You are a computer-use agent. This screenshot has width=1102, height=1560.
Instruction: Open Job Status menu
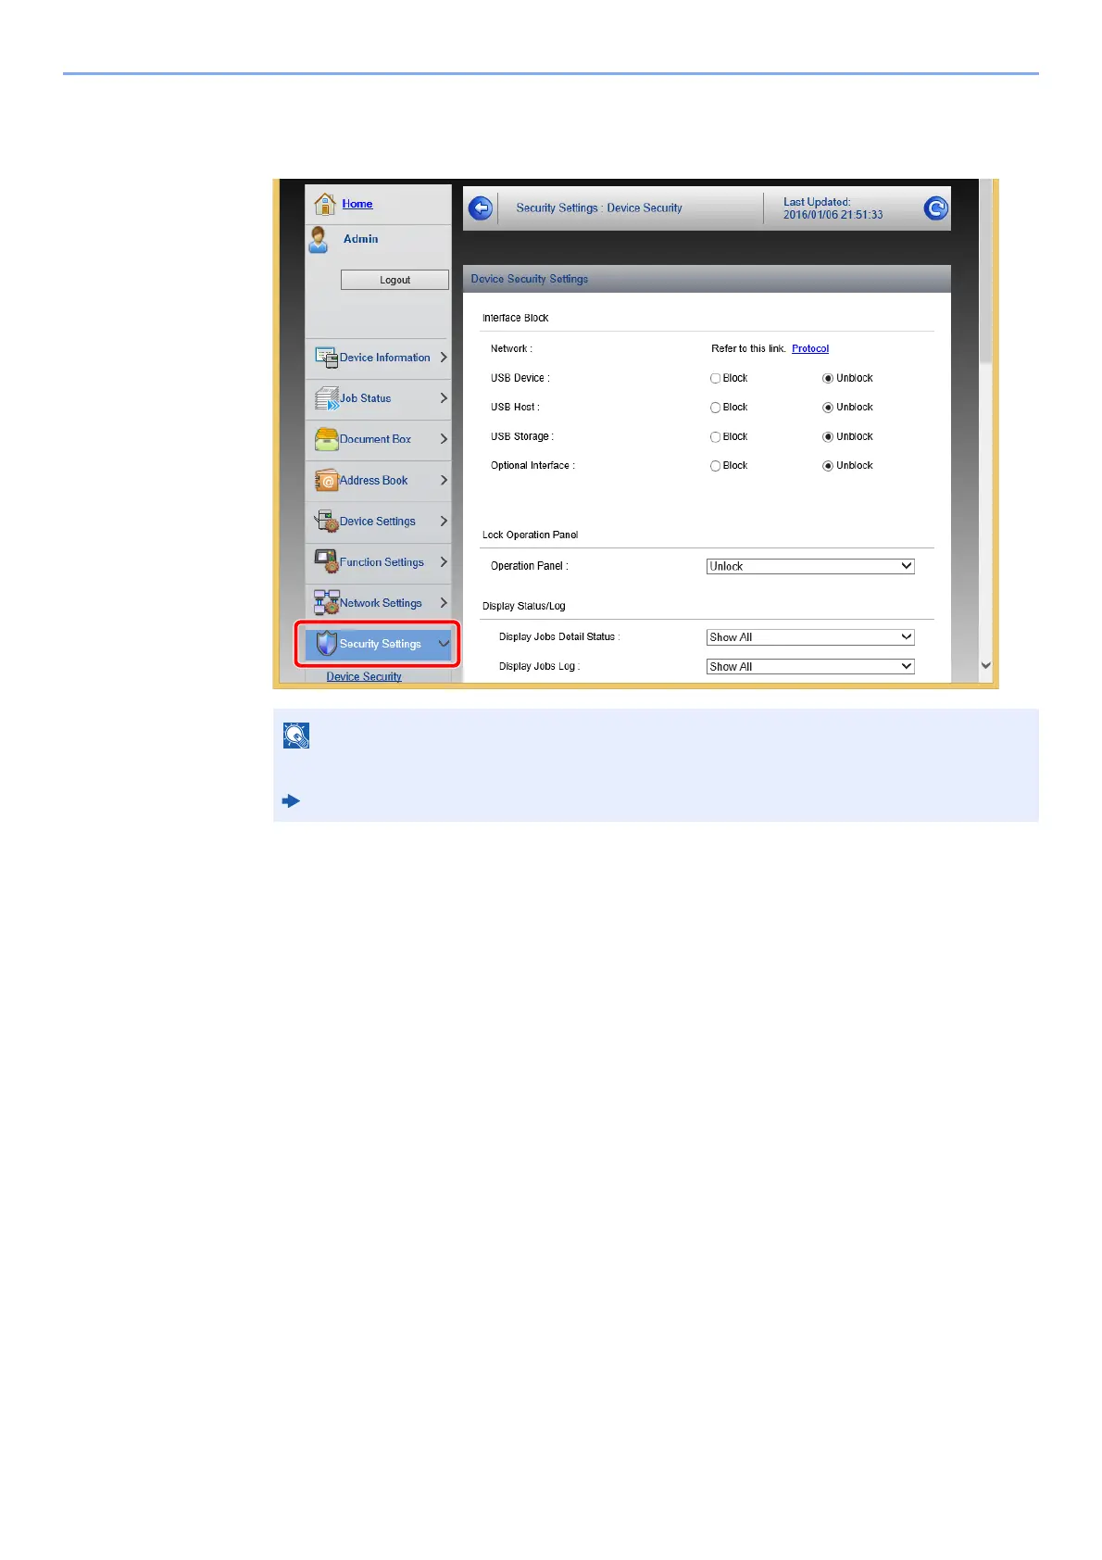click(379, 399)
